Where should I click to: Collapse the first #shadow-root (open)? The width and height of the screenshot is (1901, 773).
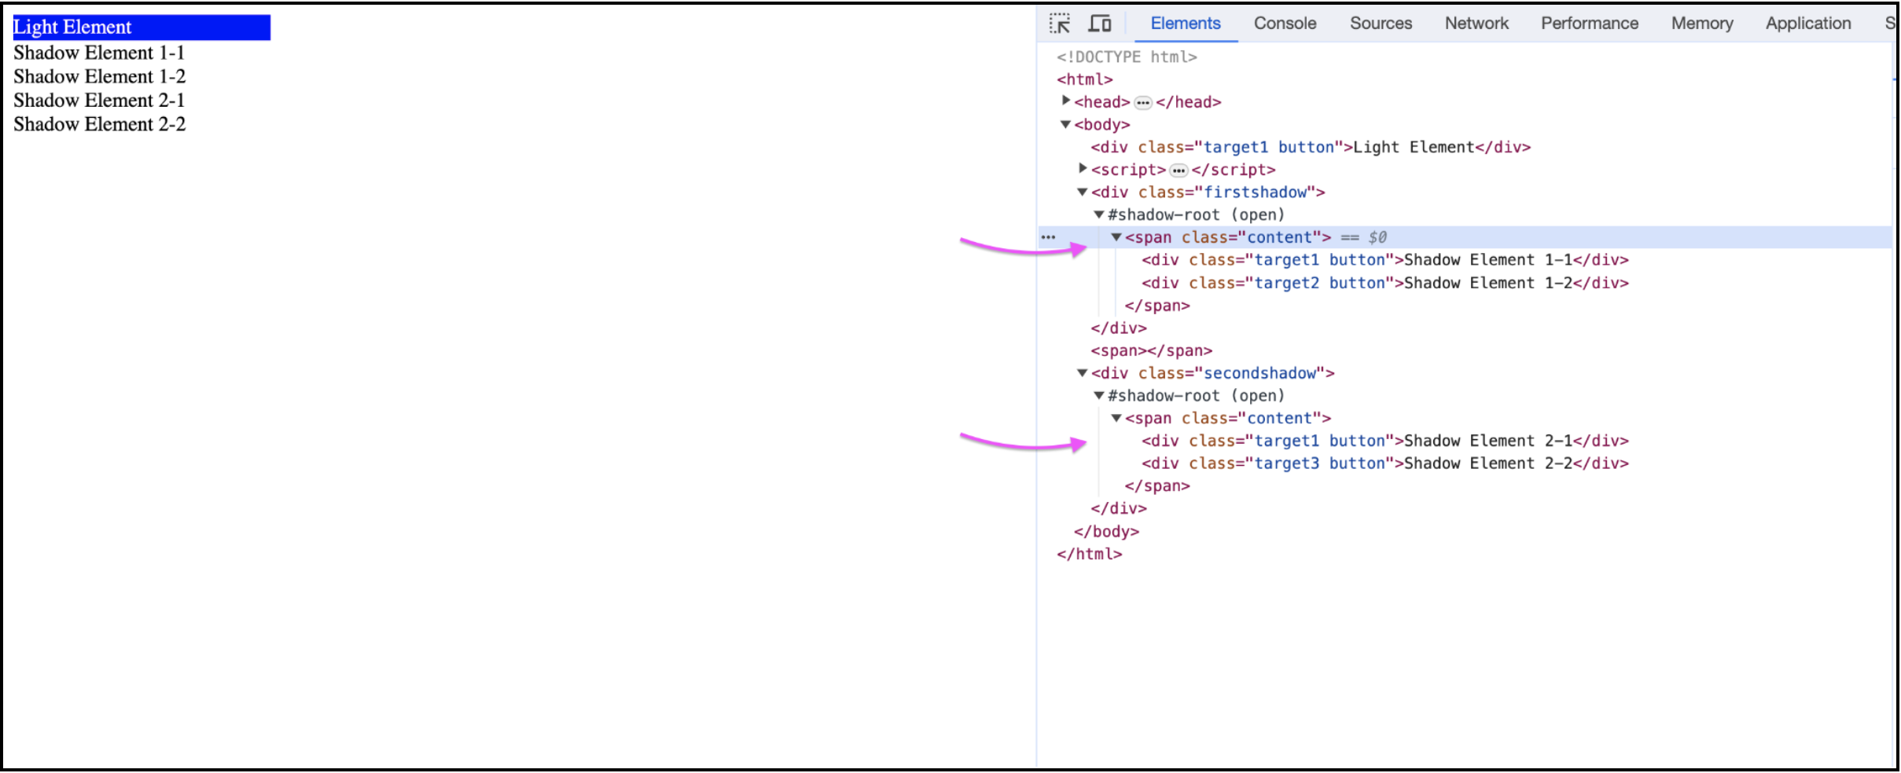[x=1099, y=215]
